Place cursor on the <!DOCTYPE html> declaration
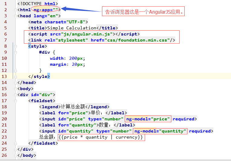Screen dimensions: 231x161 point(38,4)
